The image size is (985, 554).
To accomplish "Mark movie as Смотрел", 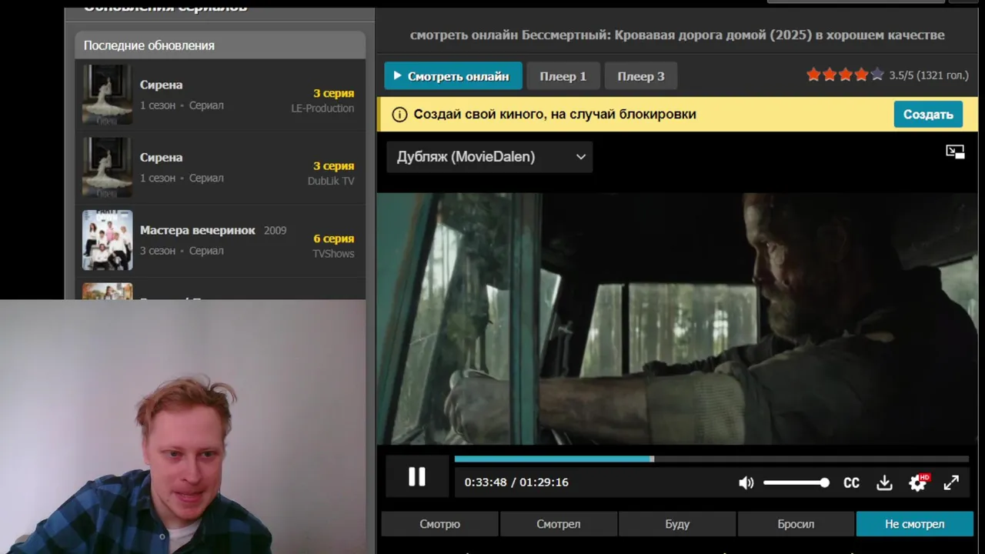I will point(559,524).
